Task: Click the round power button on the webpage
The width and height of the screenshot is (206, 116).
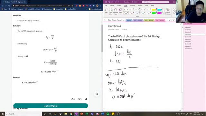Action: tap(97, 94)
